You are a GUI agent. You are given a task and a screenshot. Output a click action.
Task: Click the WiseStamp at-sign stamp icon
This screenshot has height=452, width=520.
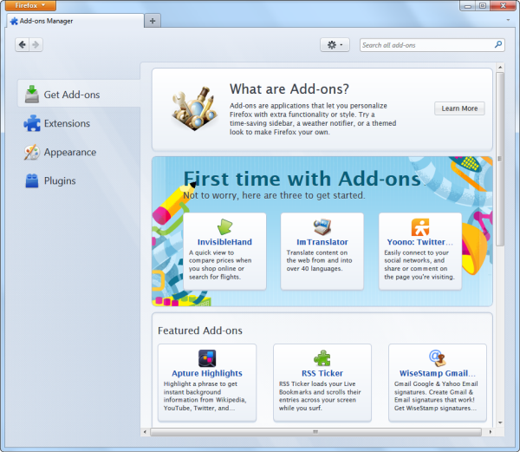point(437,358)
